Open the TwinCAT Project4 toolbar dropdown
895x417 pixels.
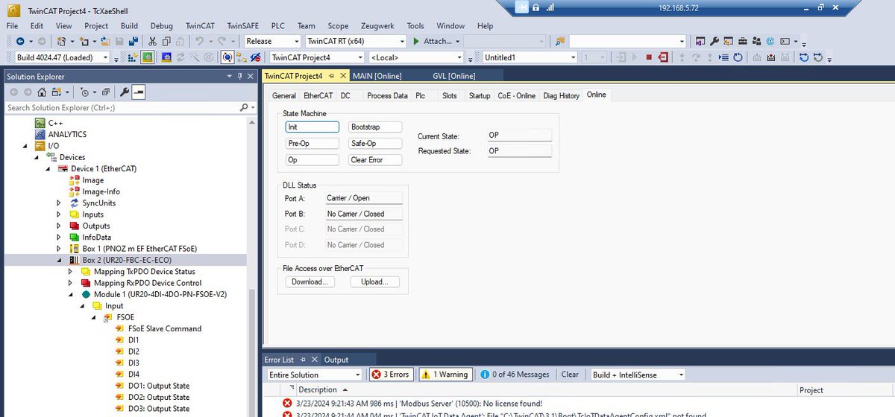(x=360, y=57)
